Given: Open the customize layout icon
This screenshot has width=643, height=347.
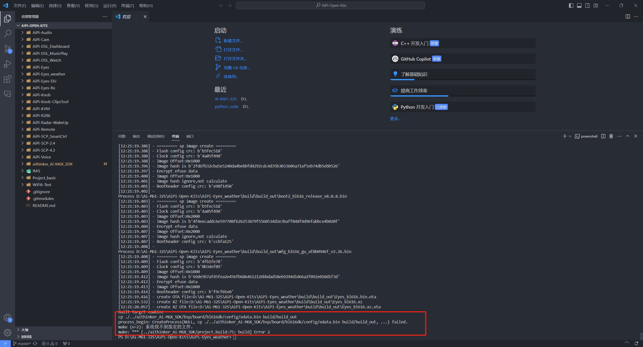Looking at the screenshot, I should point(596,6).
